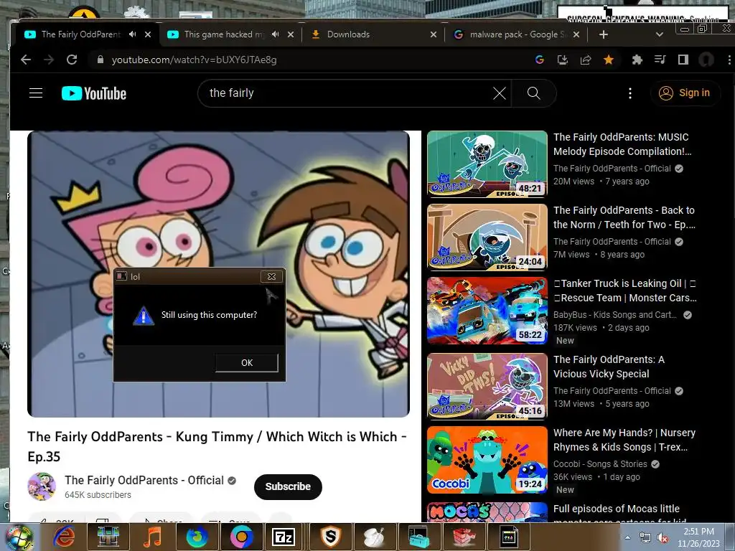This screenshot has width=735, height=551.
Task: Open The Fairly OddParents - Official channel name
Action: click(x=144, y=480)
